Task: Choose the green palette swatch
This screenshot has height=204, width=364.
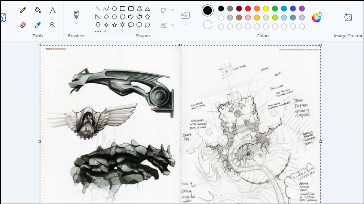Action: tap(275, 9)
